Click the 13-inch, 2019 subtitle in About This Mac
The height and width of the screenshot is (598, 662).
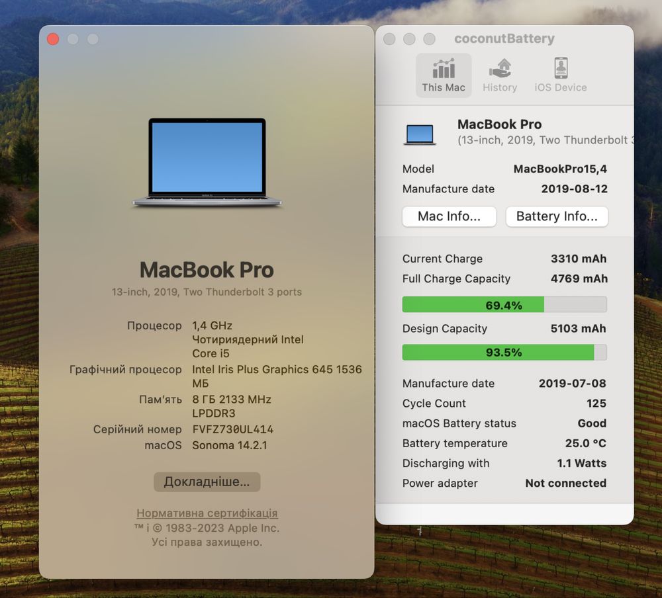pyautogui.click(x=207, y=292)
